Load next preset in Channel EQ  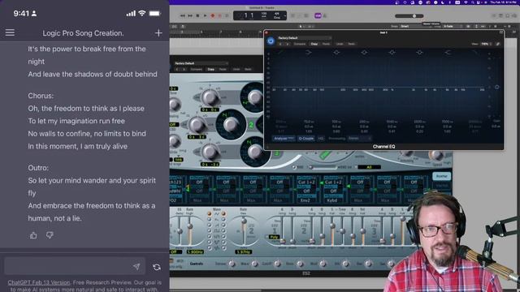287,44
